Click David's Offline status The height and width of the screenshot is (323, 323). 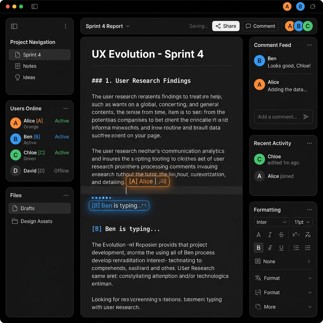click(x=62, y=171)
